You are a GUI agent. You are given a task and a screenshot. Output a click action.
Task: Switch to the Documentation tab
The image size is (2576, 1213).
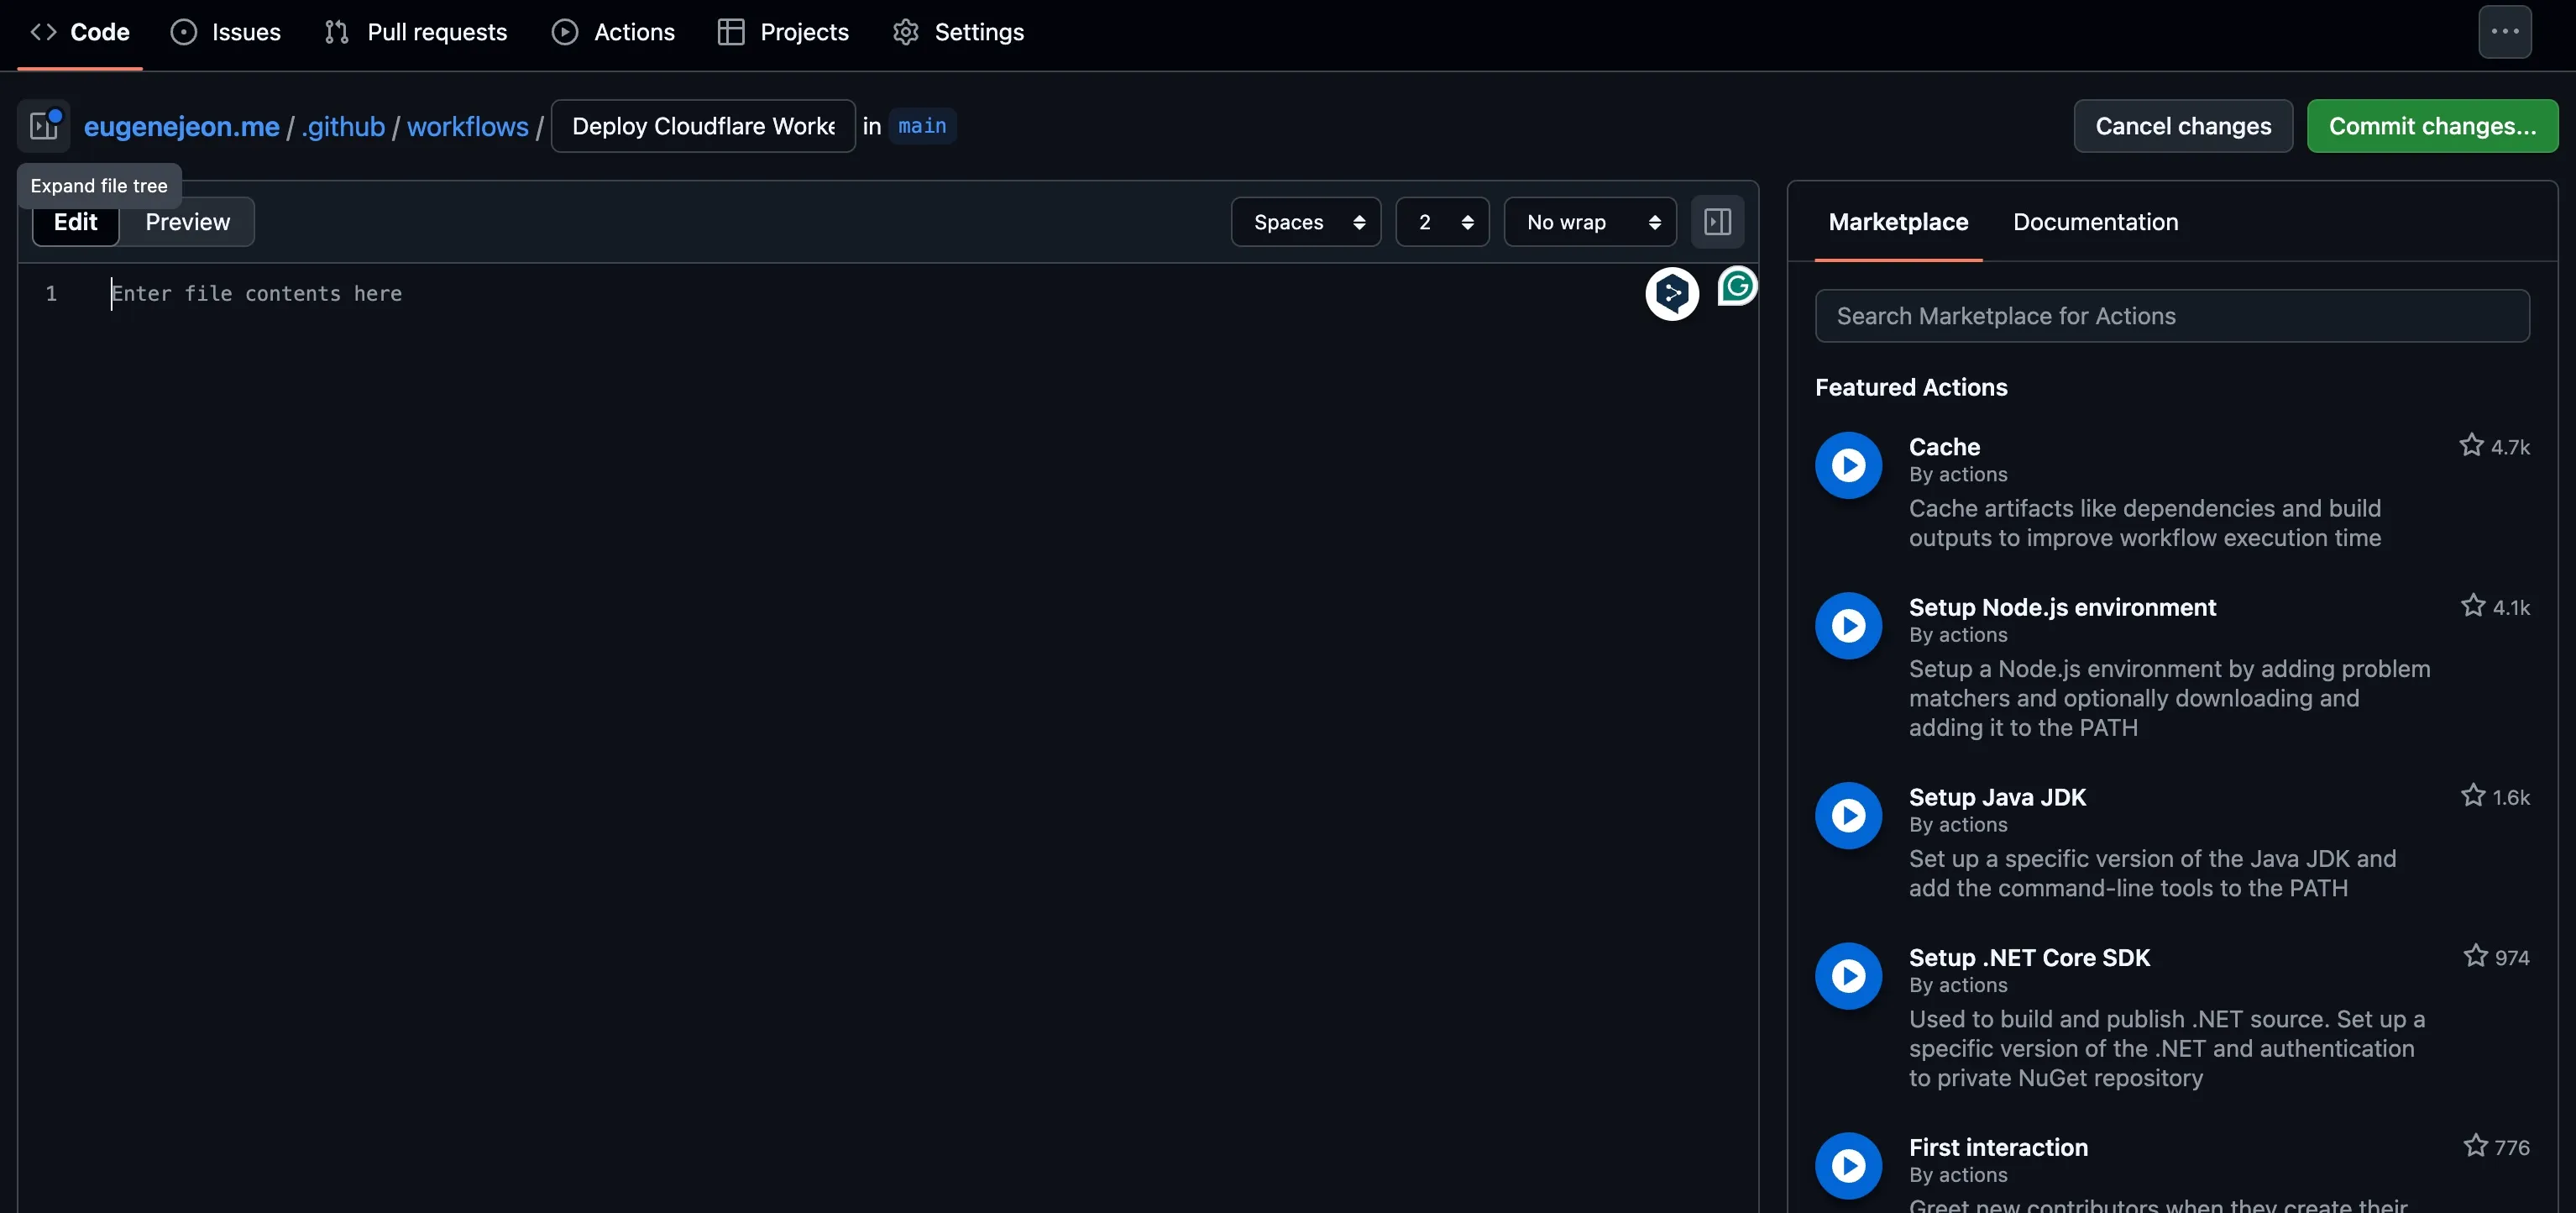[2095, 222]
